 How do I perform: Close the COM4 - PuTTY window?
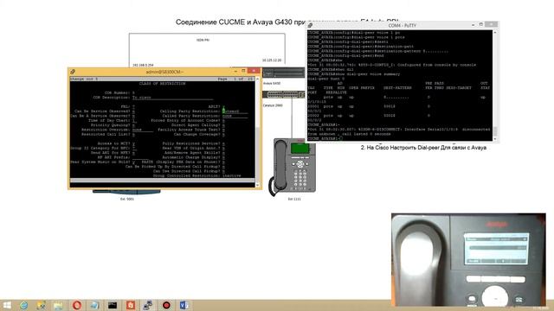click(491, 24)
